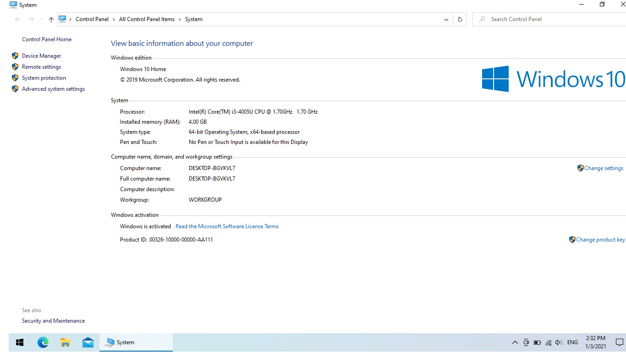Open Advanced system settings
Viewport: 626px width, 352px height.
pyautogui.click(x=53, y=89)
